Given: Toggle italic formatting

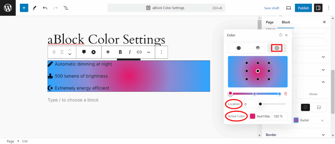Looking at the screenshot, I should click(130, 52).
